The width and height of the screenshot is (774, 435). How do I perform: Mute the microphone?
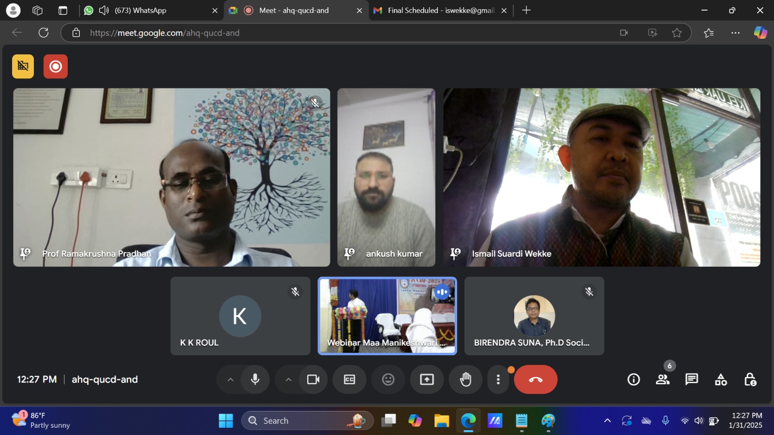pyautogui.click(x=255, y=379)
